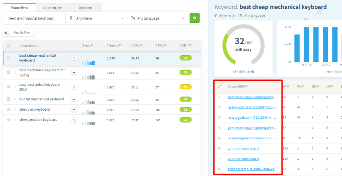This screenshot has height=176, width=342.
Task: Click the $1.11 CPC value
Action: 135,87
